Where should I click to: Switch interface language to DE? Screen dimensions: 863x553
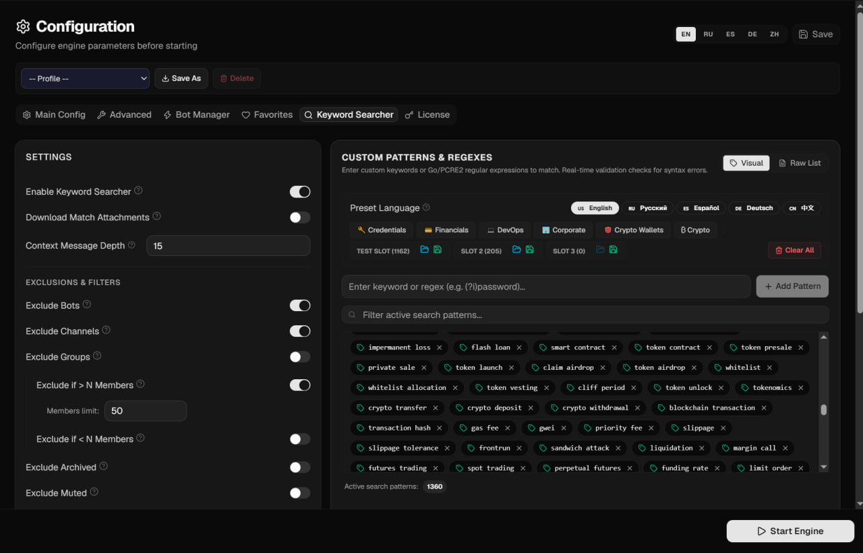click(x=752, y=34)
